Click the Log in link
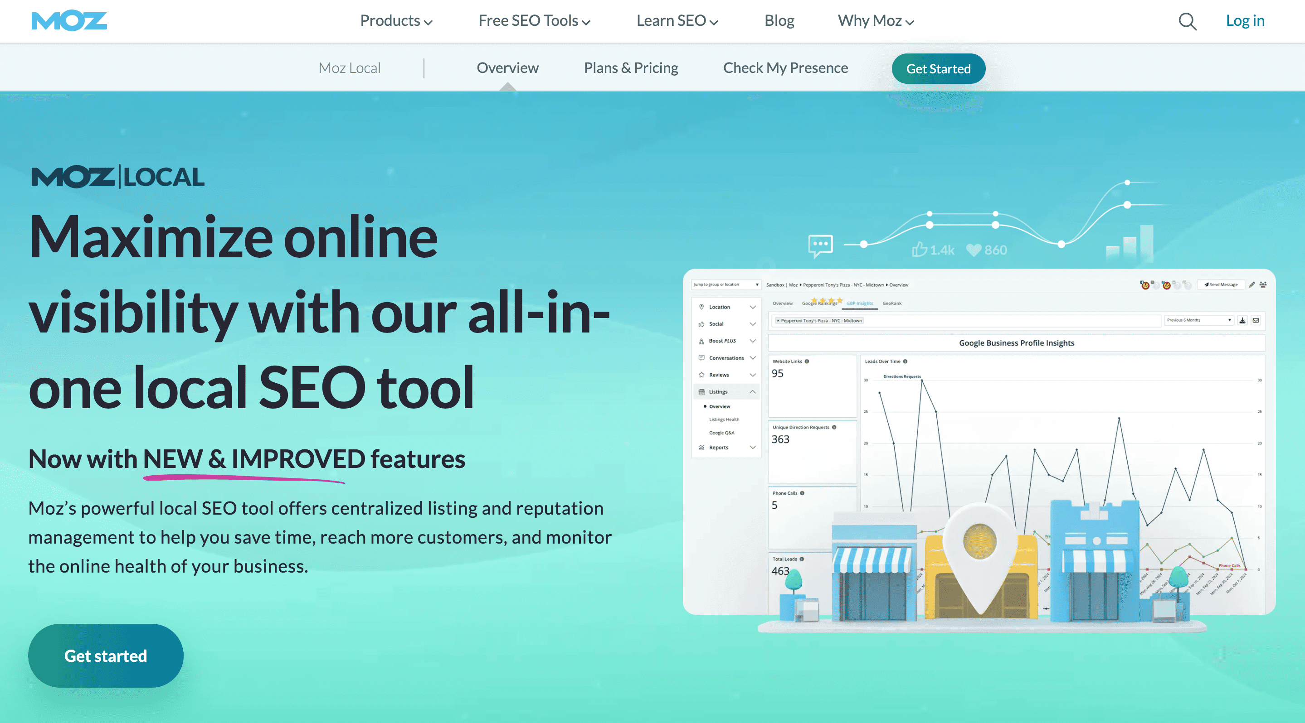Screen dimensions: 1305x723 click(1245, 21)
